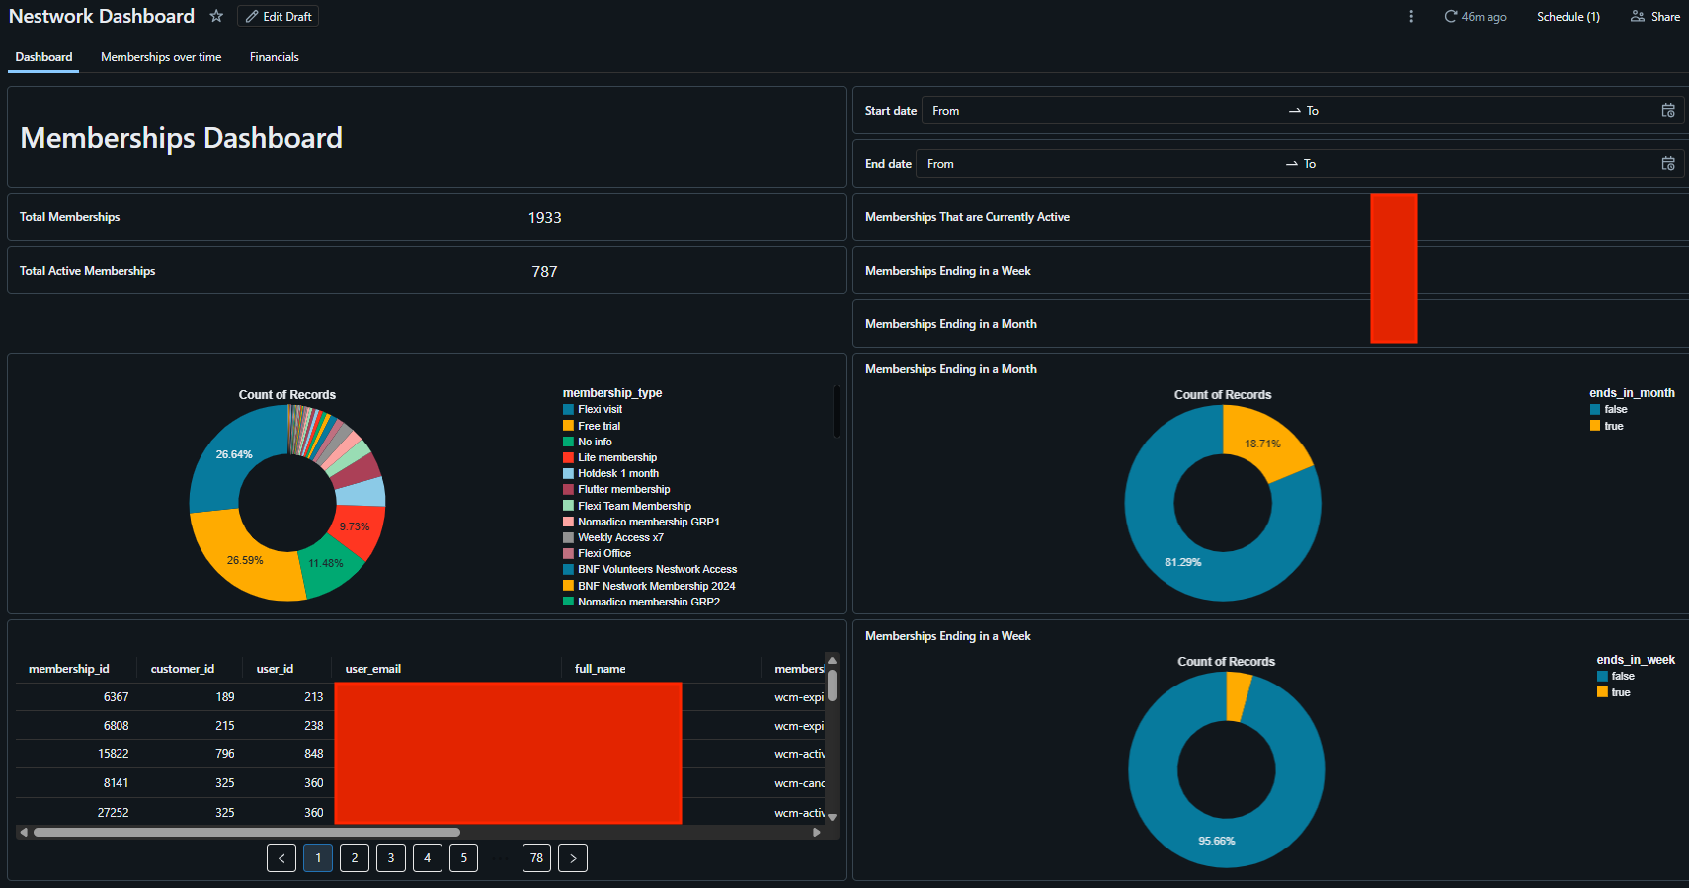Viewport: 1689px width, 888px height.
Task: Sort by full_name column header
Action: (601, 669)
